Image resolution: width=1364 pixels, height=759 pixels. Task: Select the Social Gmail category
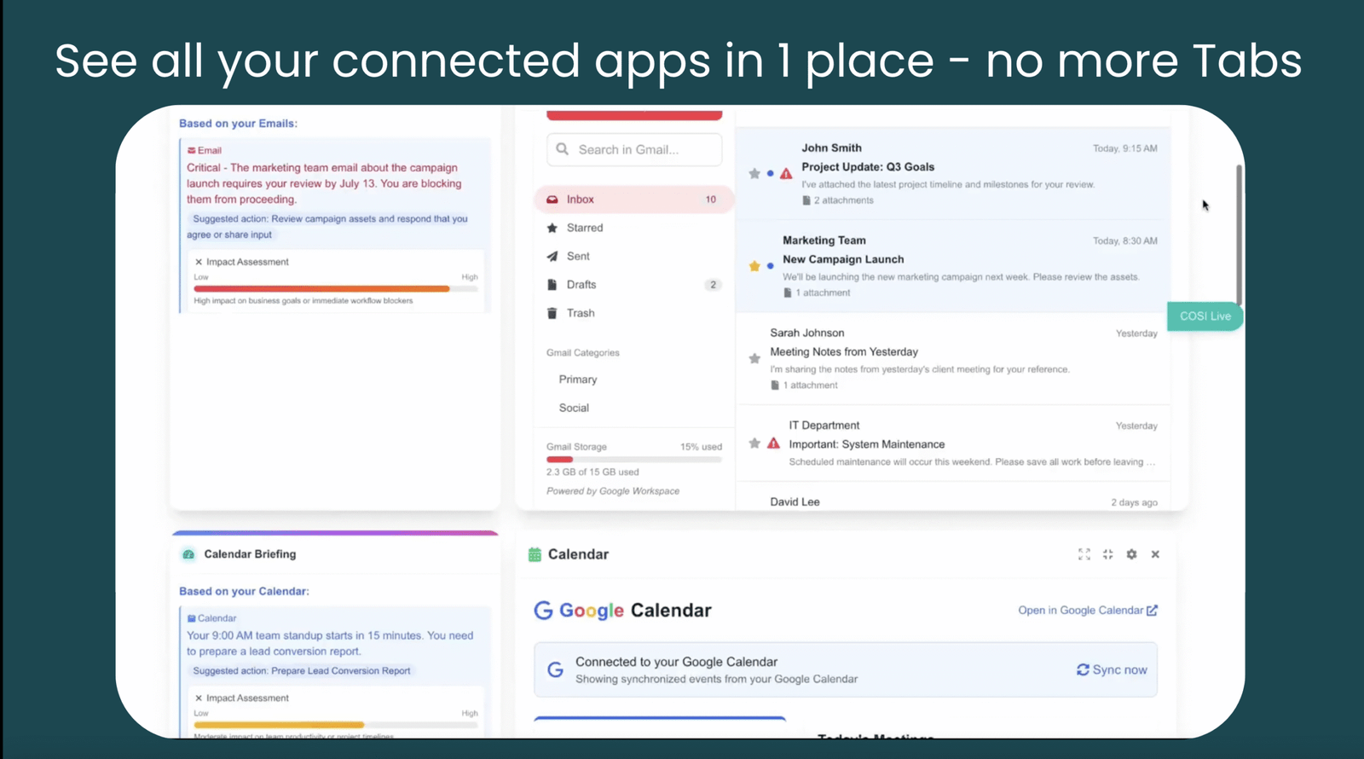(574, 408)
